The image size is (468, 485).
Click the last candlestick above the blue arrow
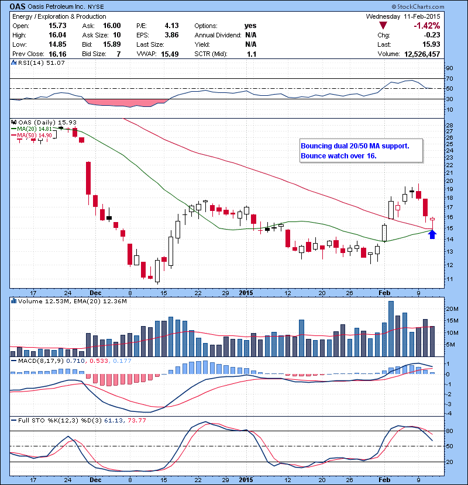click(x=432, y=224)
